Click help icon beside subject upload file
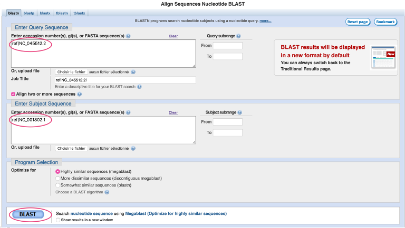405x228 pixels. click(133, 149)
